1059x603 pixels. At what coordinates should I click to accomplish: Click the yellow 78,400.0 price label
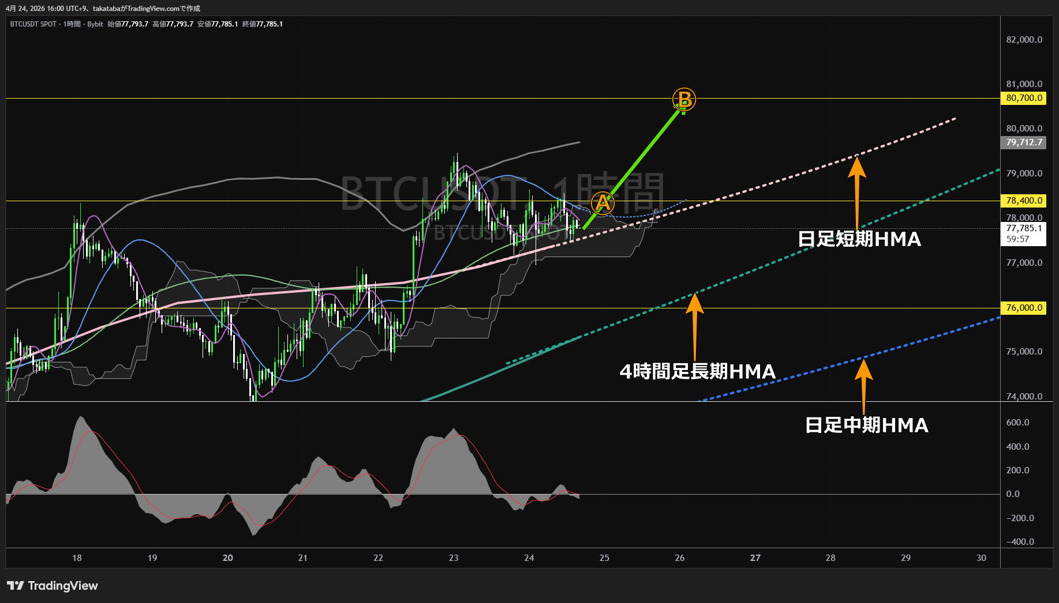[1023, 201]
